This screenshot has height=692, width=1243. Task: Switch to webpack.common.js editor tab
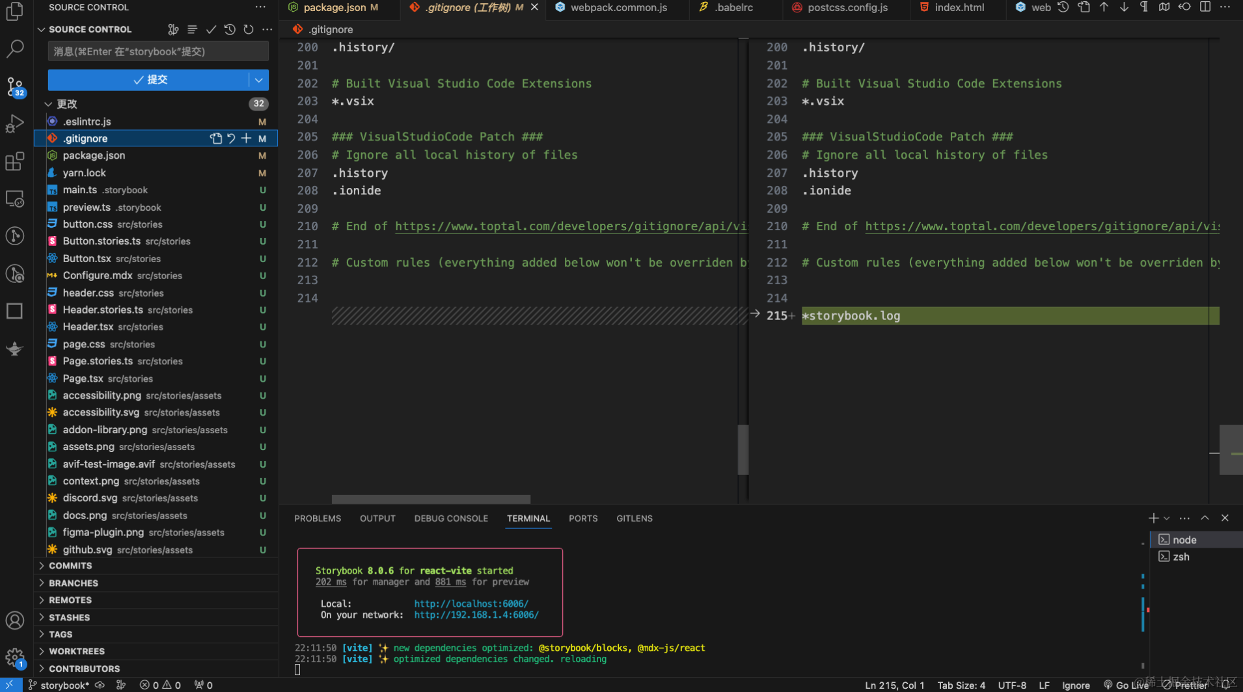(618, 7)
